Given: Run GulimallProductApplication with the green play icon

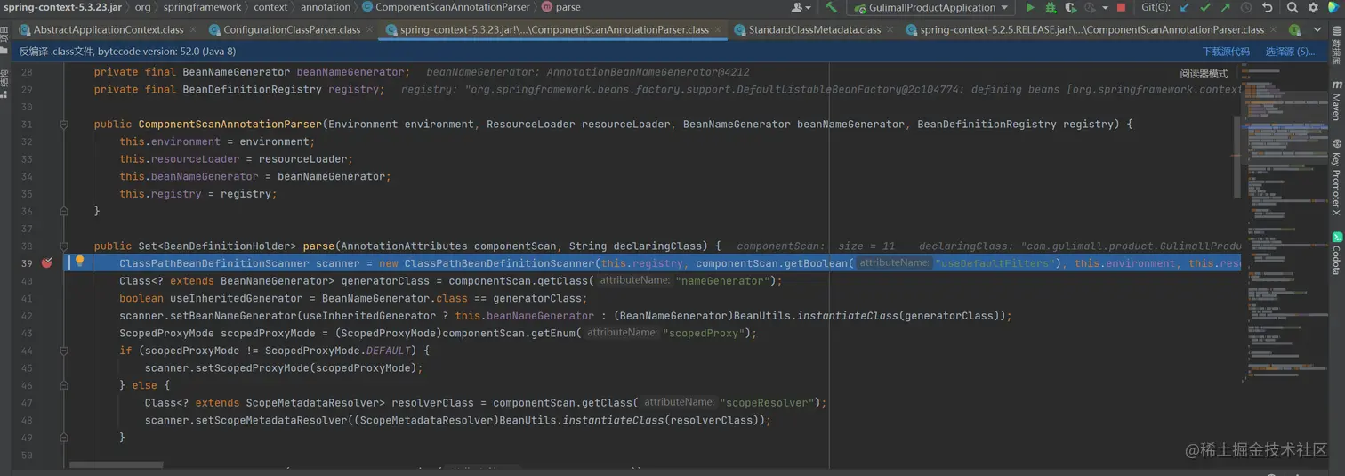Looking at the screenshot, I should (1030, 7).
